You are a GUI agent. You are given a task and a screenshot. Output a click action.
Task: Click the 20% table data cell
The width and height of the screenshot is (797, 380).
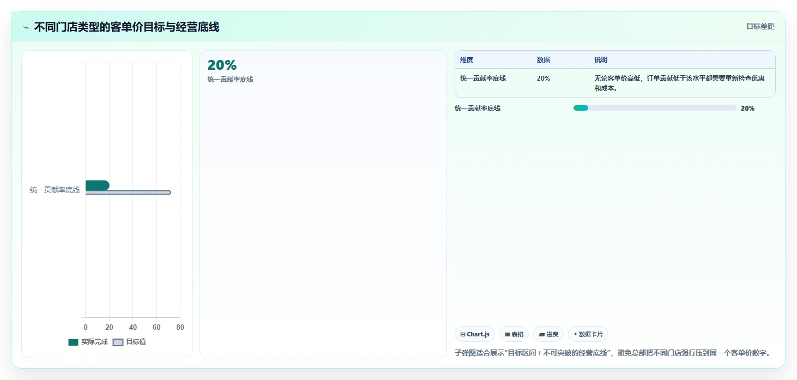tap(544, 79)
